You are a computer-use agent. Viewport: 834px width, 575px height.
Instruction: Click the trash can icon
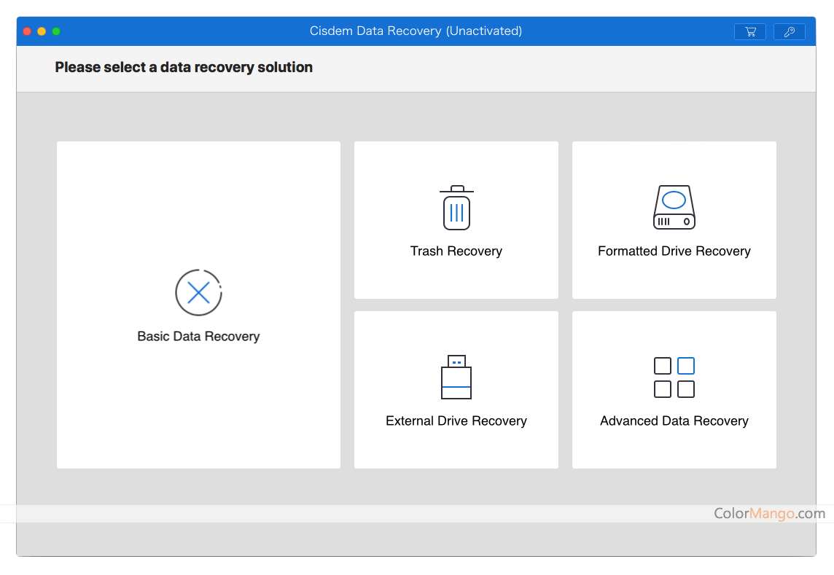click(x=456, y=208)
